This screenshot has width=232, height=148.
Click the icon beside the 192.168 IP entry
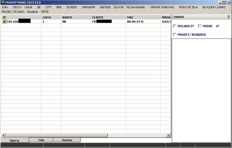pos(4,21)
